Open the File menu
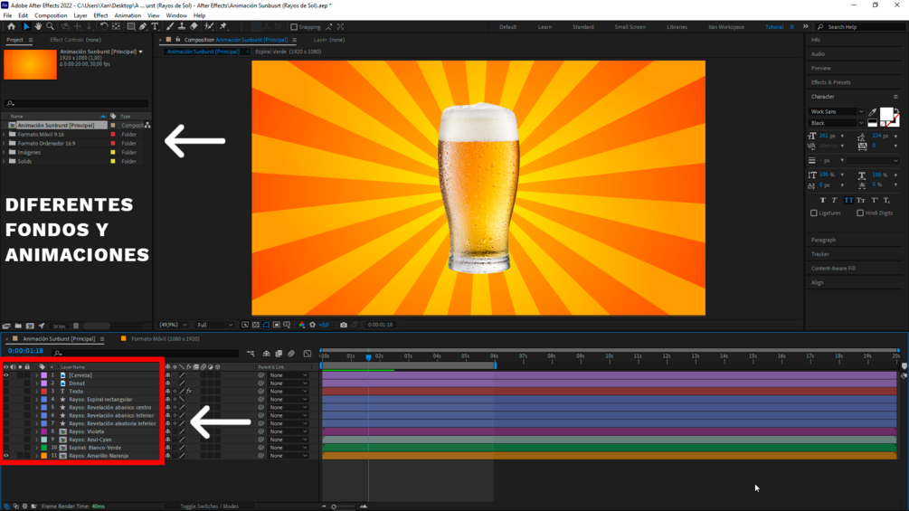The image size is (909, 511). click(7, 15)
